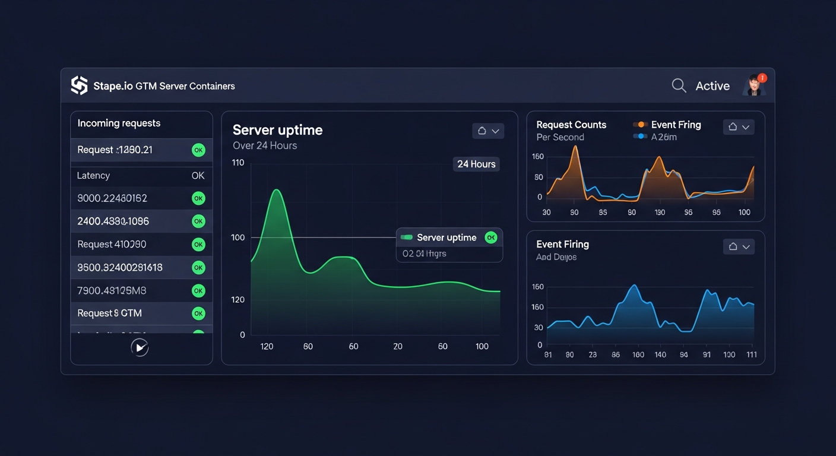The height and width of the screenshot is (456, 836).
Task: Click the blue A26m legend swatch
Action: click(639, 137)
